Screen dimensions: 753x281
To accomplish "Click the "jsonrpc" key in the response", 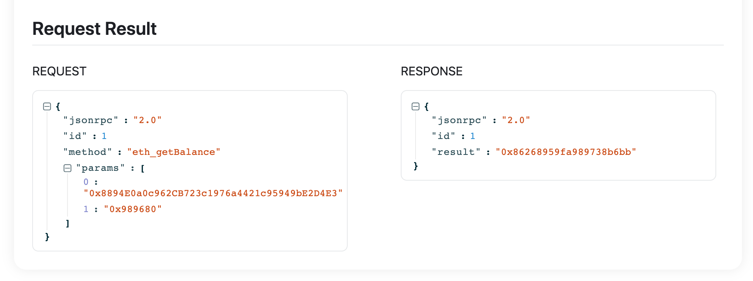I will [x=459, y=120].
